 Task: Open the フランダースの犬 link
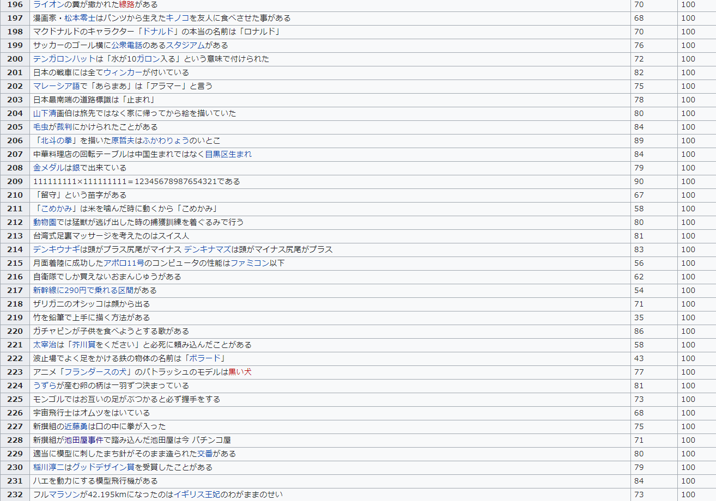point(95,372)
